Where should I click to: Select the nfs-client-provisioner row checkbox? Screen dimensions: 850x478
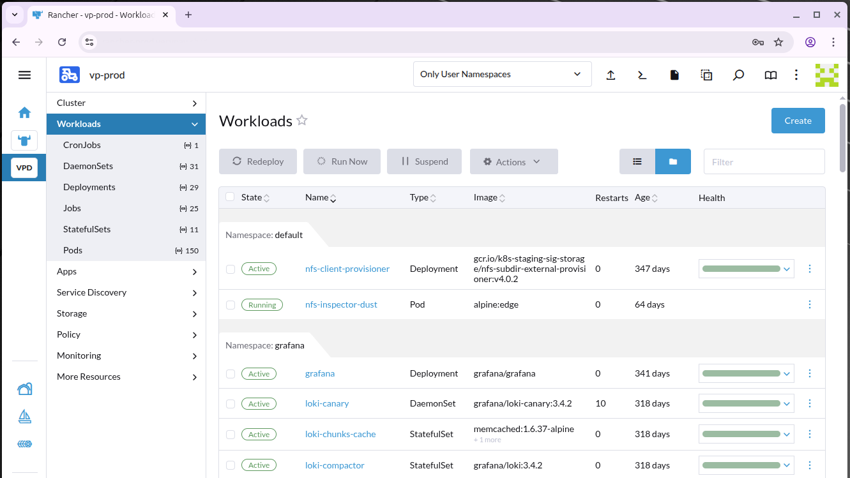[231, 269]
